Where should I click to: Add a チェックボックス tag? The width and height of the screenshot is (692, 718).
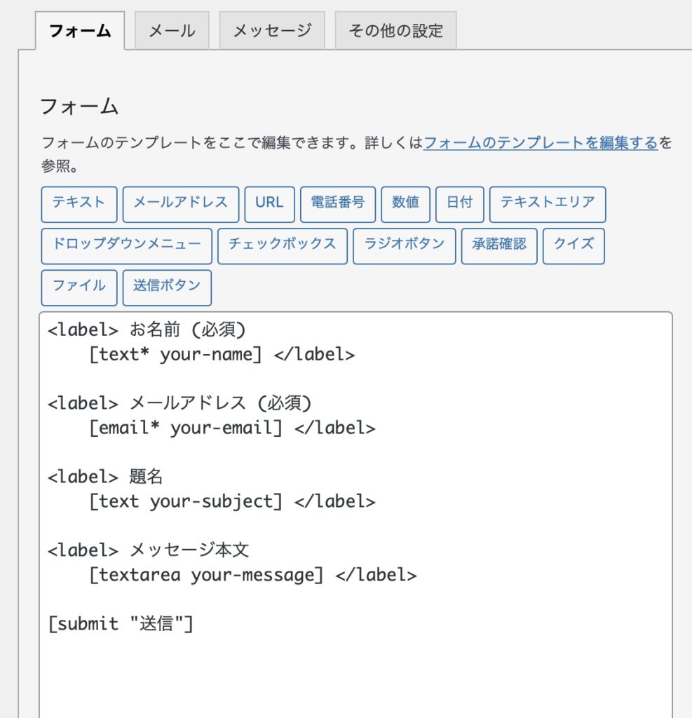point(282,246)
